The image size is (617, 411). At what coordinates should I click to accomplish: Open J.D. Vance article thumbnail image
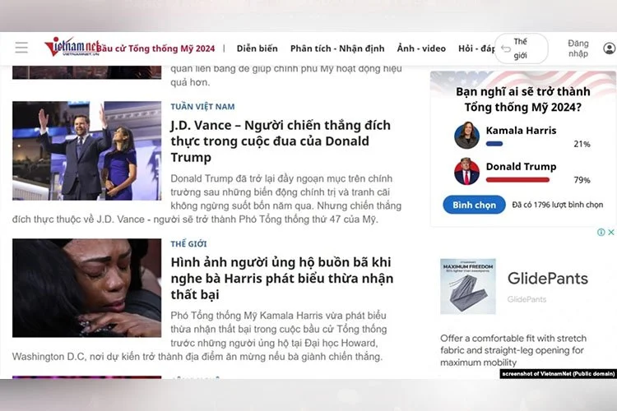click(86, 150)
